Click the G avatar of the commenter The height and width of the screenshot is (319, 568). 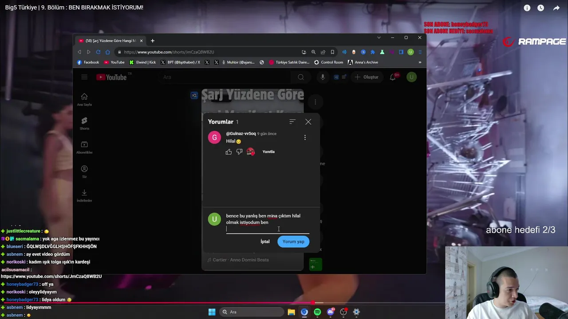[214, 137]
